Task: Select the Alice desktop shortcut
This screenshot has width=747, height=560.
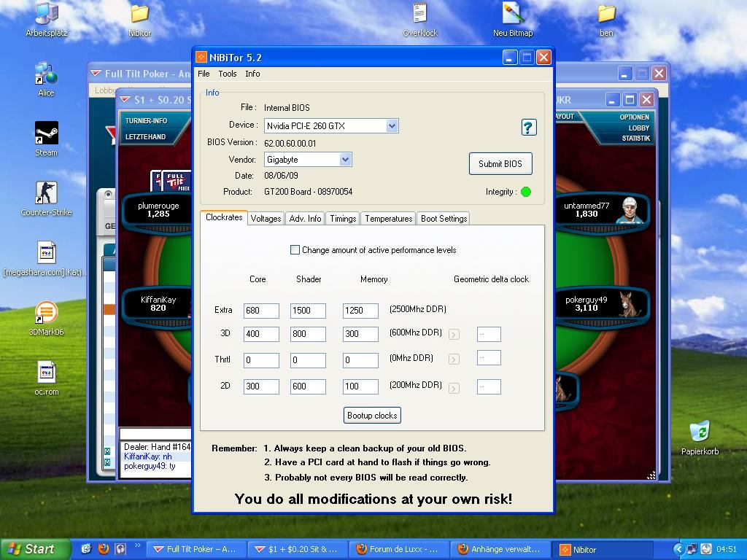Action: pos(46,79)
